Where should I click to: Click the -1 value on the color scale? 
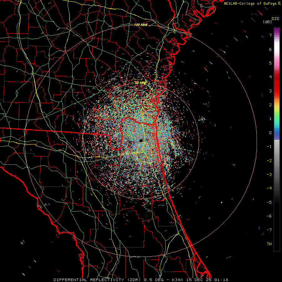click(x=269, y=147)
